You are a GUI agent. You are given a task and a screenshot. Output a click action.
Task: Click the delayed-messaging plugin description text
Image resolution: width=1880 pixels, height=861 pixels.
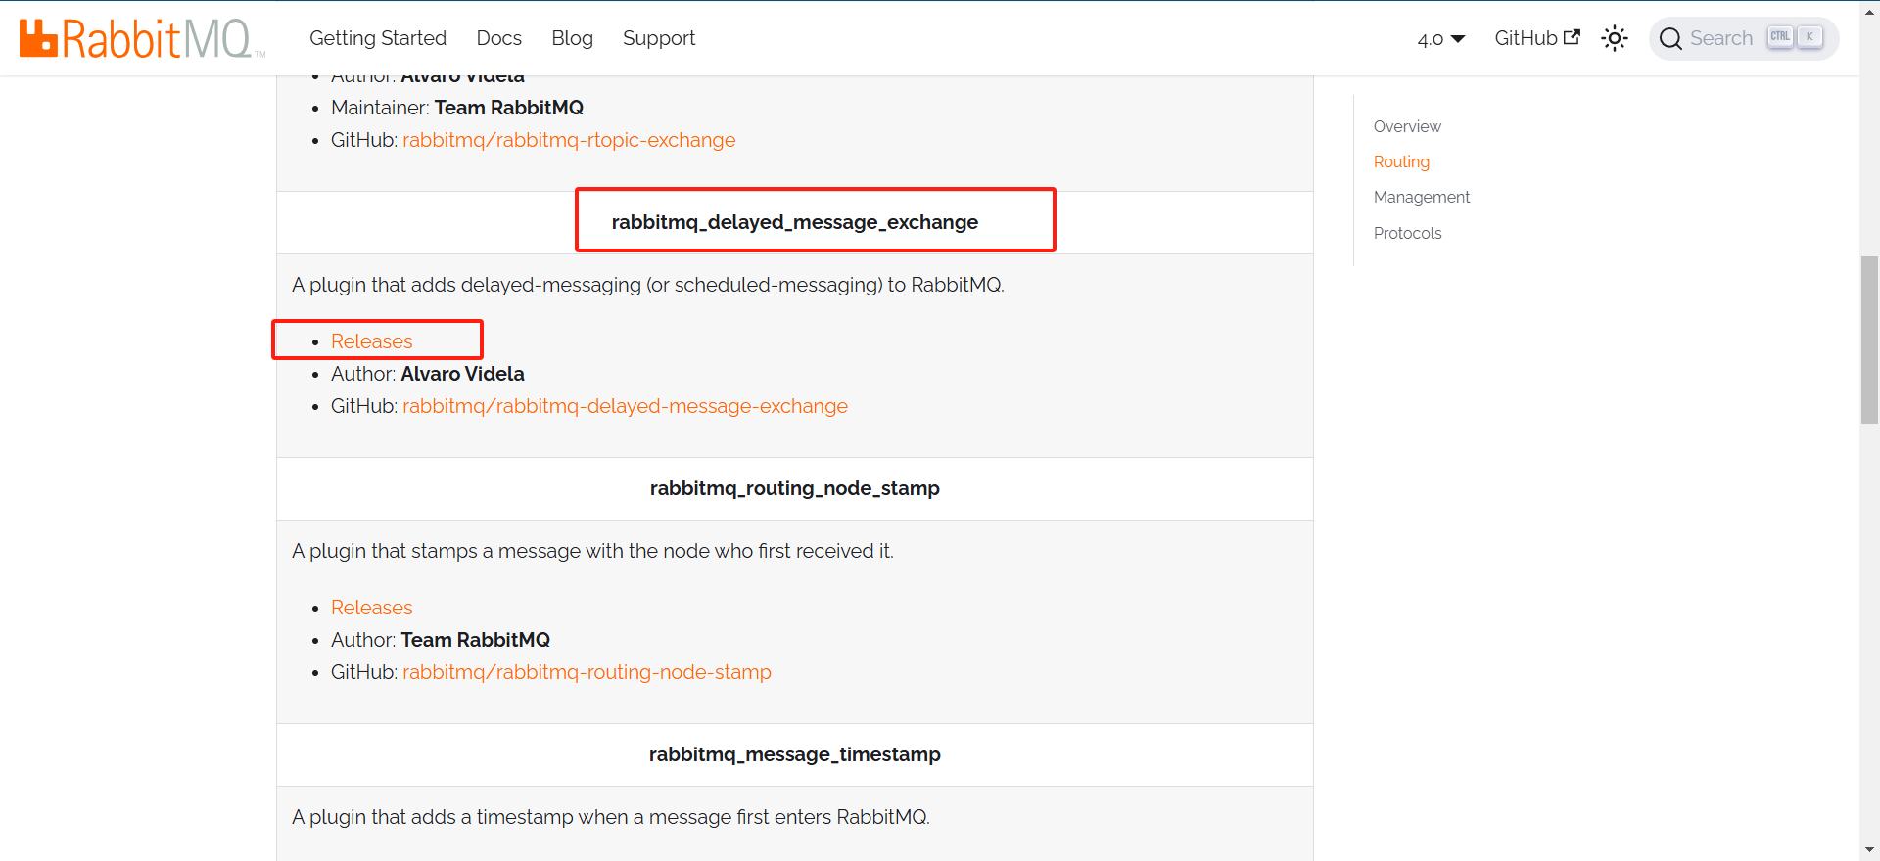tap(648, 285)
